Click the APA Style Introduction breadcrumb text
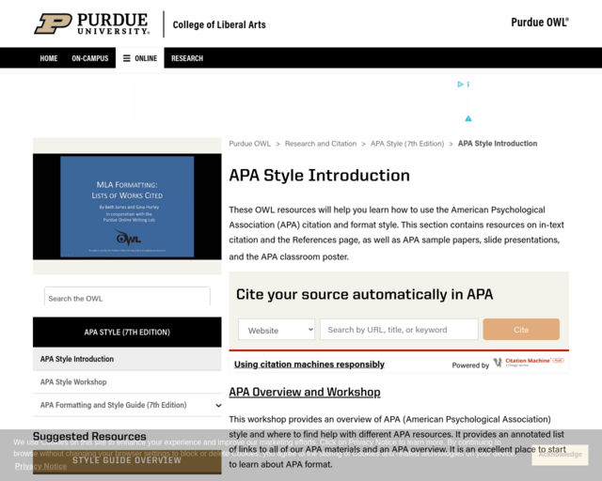 tap(498, 144)
